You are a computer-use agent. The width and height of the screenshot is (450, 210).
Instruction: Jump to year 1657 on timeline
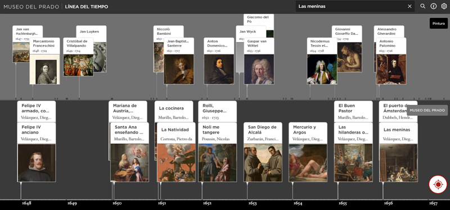click(433, 203)
